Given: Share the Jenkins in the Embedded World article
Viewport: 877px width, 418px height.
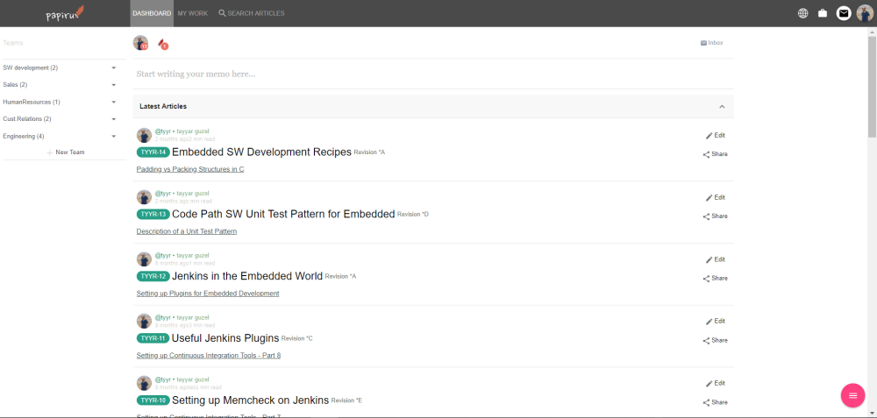Looking at the screenshot, I should tap(716, 279).
